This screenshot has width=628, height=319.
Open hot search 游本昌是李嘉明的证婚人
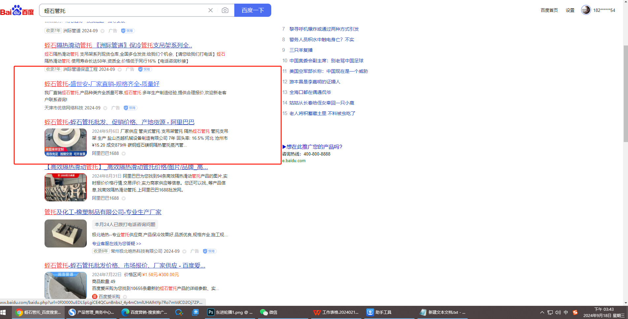[x=315, y=82]
